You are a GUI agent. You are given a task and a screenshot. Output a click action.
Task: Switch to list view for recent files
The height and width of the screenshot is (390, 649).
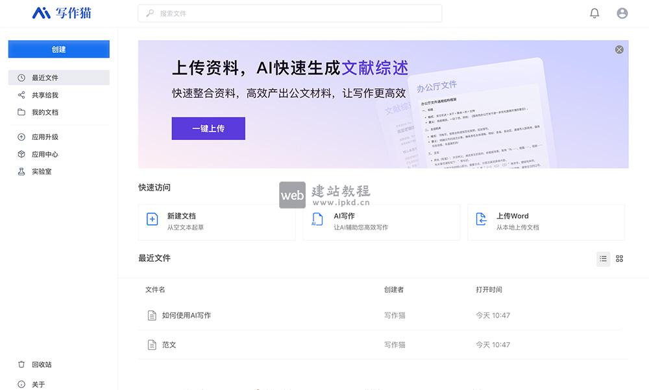[x=602, y=258]
